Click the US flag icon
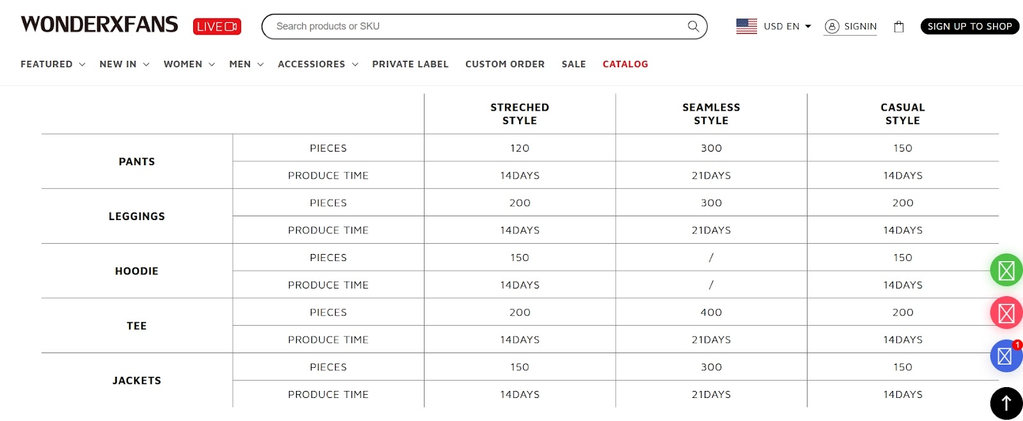Image resolution: width=1023 pixels, height=421 pixels. (x=746, y=26)
